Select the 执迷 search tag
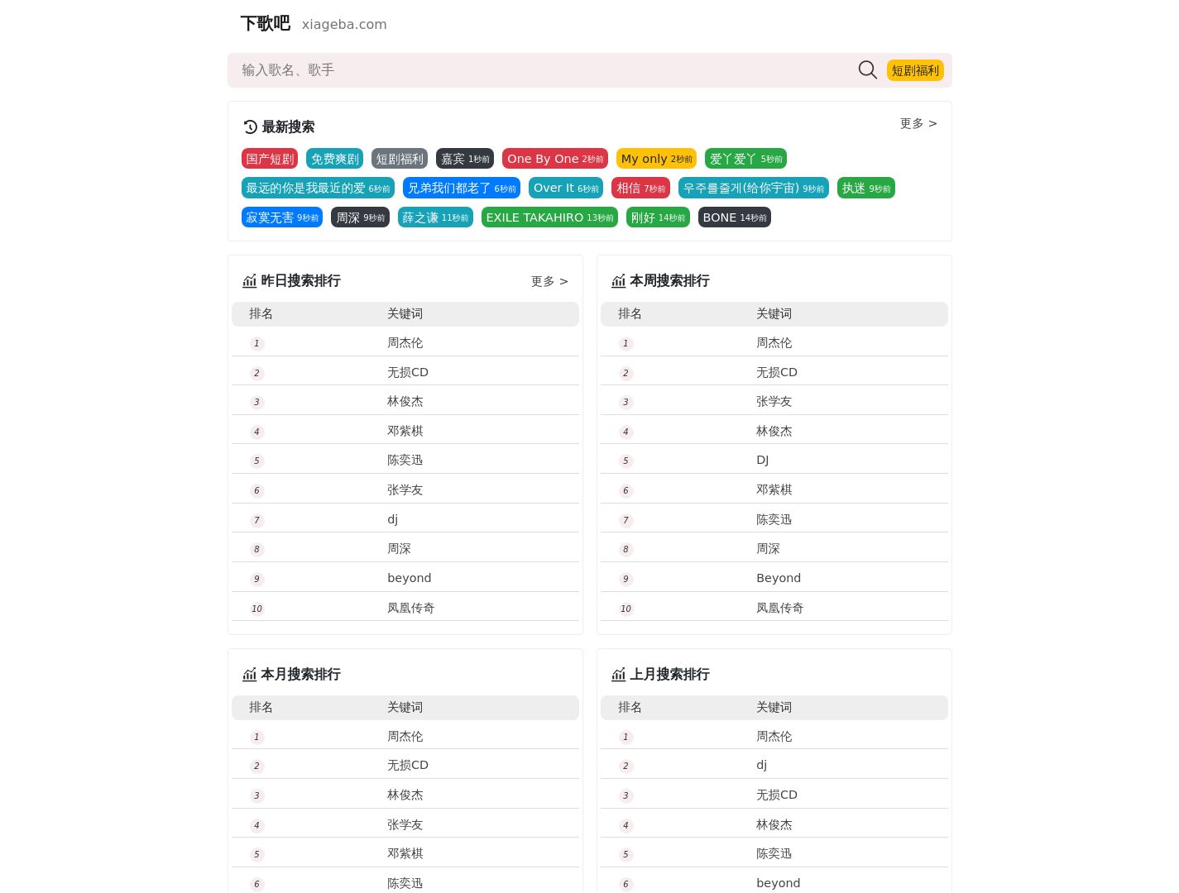The height and width of the screenshot is (893, 1179). click(x=866, y=188)
